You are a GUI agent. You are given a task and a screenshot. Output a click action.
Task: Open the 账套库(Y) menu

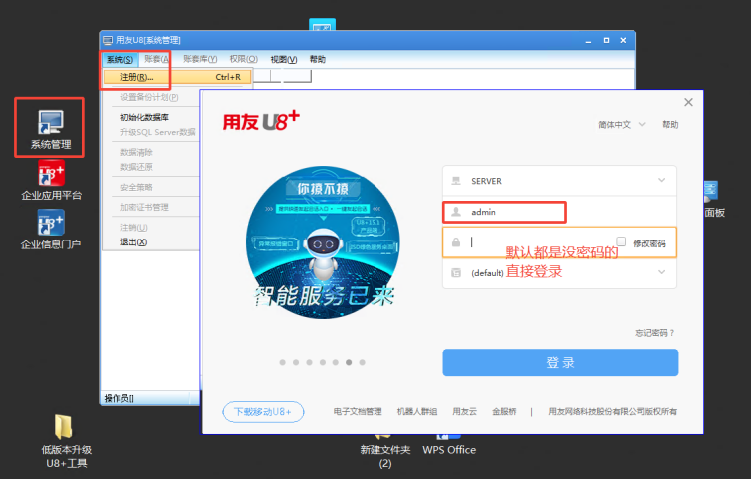[x=200, y=59]
